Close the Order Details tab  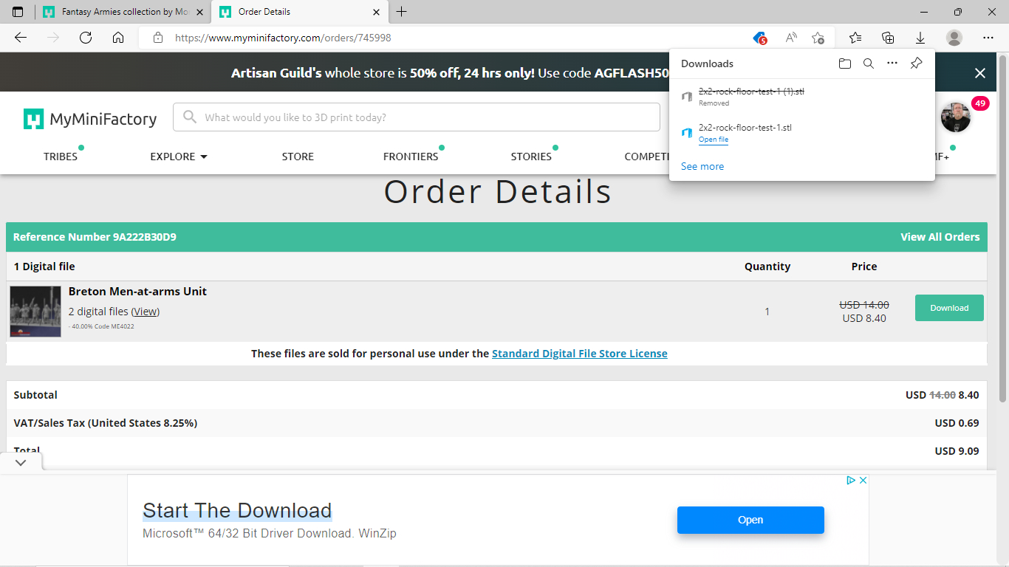point(376,12)
